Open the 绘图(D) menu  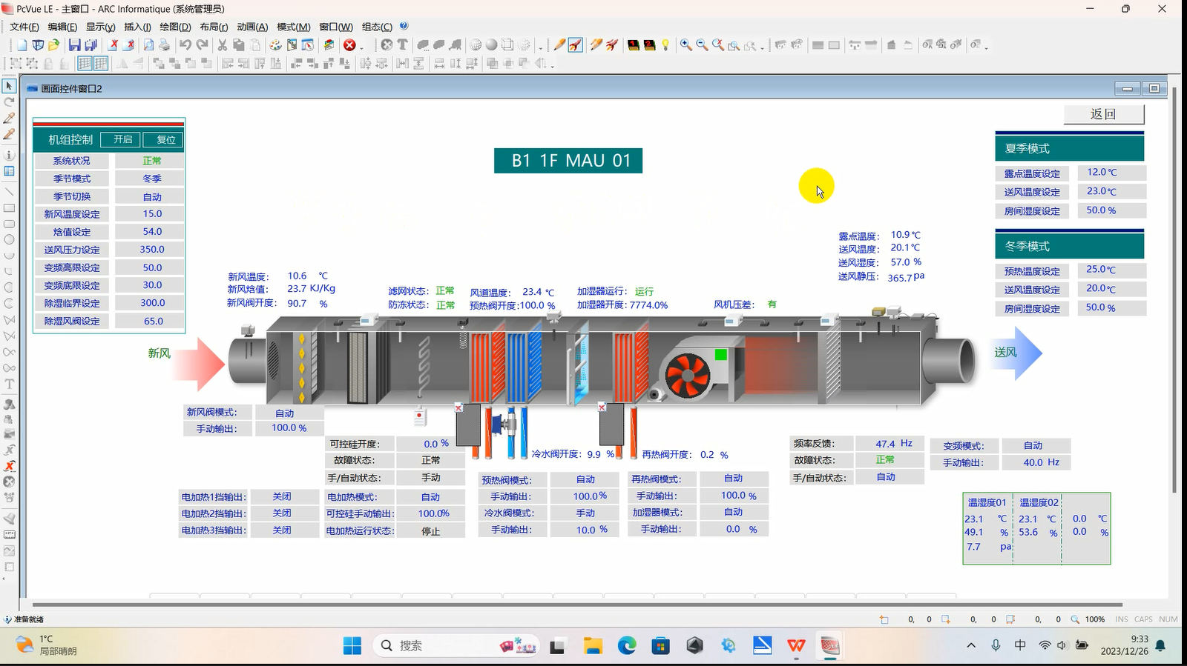tap(175, 27)
